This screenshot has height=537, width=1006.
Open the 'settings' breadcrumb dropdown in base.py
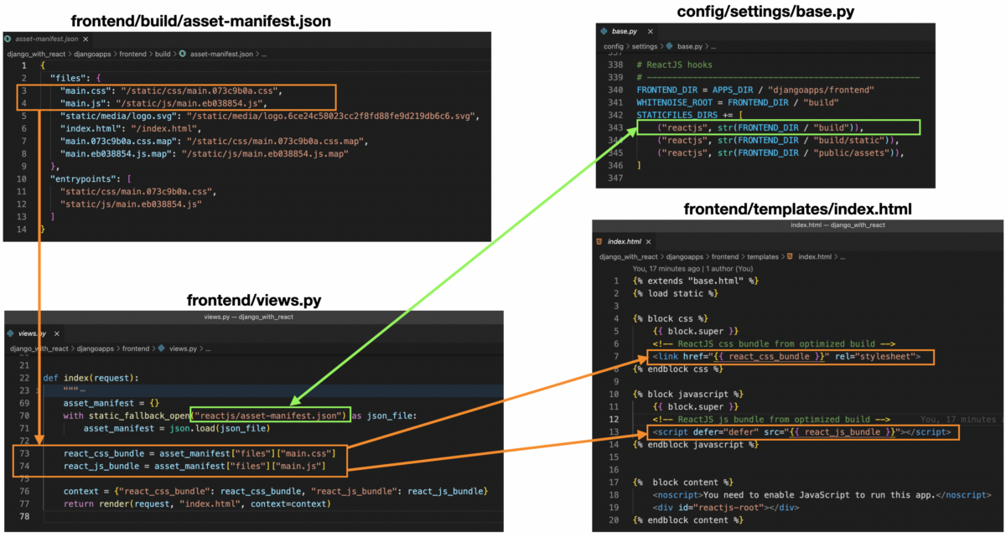(645, 48)
